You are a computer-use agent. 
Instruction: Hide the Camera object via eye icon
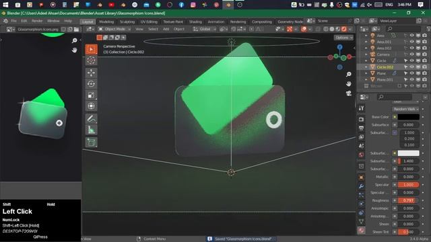(x=411, y=54)
